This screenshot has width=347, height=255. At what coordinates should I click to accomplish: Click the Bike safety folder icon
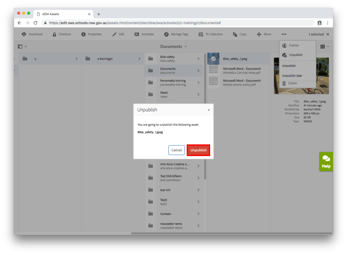[150, 58]
